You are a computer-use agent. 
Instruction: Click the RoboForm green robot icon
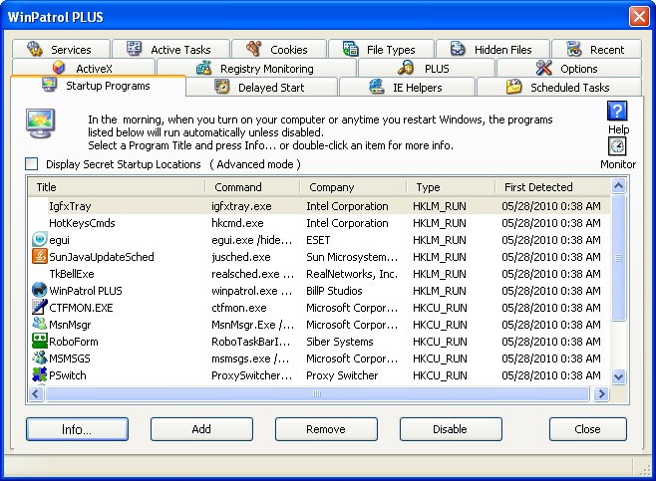click(40, 341)
